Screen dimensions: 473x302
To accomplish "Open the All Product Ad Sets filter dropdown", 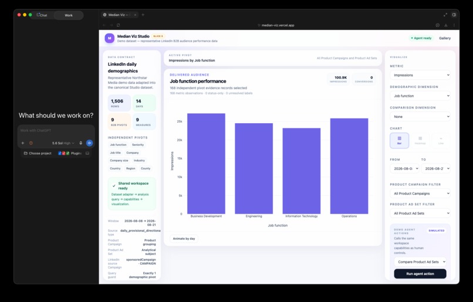I will [420, 213].
